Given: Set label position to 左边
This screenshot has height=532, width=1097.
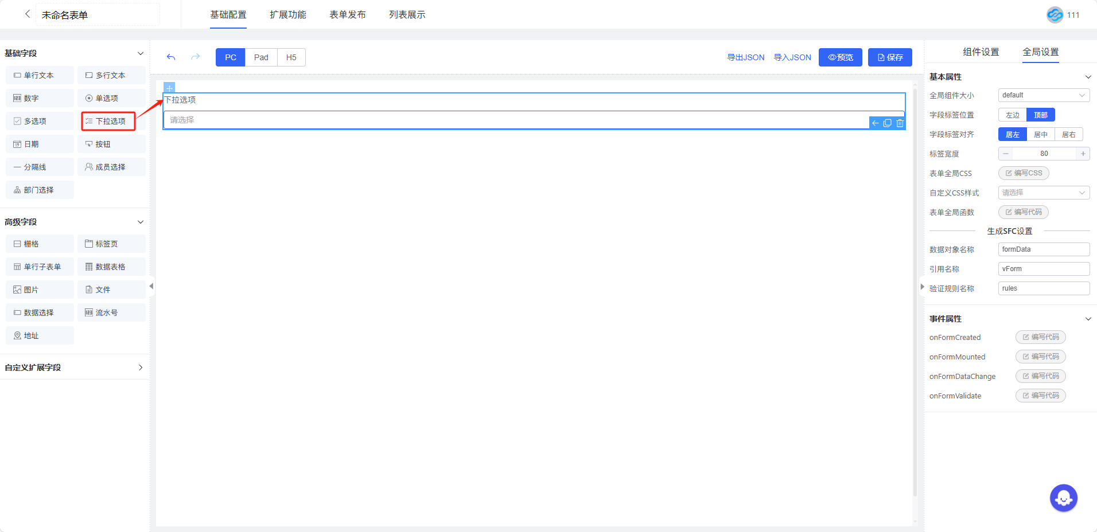Looking at the screenshot, I should [1013, 115].
